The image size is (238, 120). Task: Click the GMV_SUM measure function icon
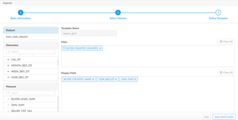(8, 105)
